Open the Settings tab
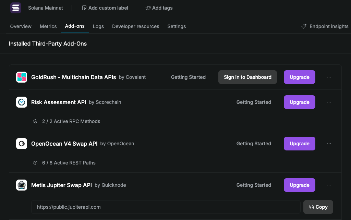351x220 pixels. pyautogui.click(x=177, y=26)
